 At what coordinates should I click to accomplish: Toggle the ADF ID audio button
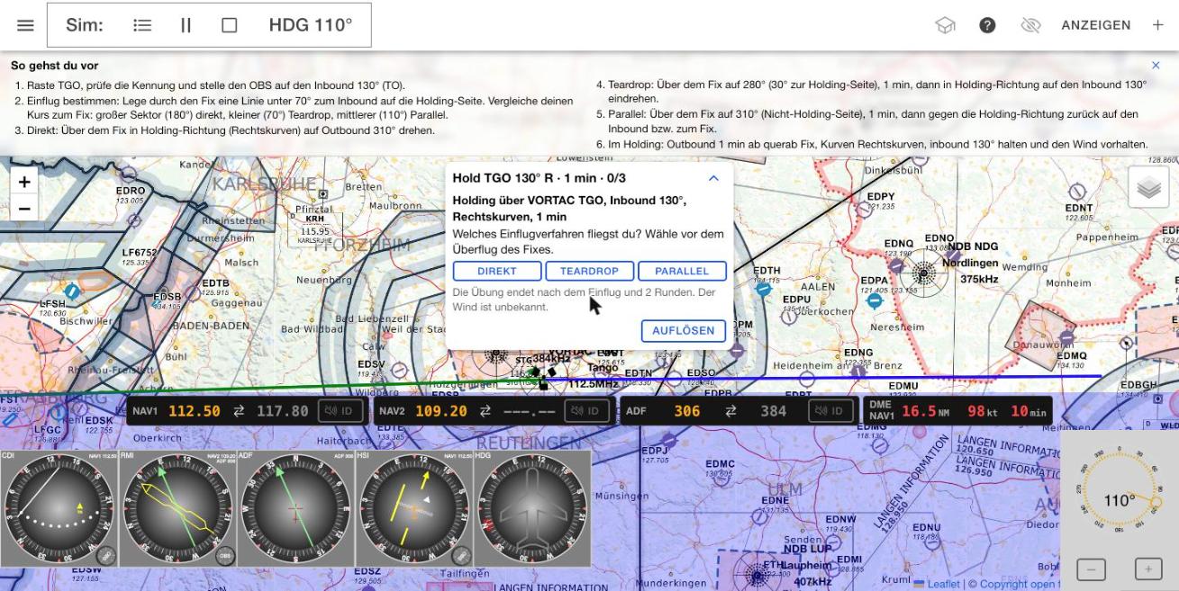[x=830, y=411]
